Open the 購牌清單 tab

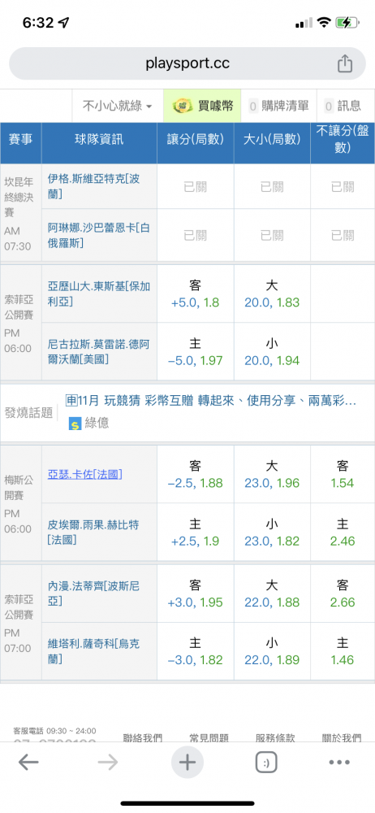coord(278,107)
